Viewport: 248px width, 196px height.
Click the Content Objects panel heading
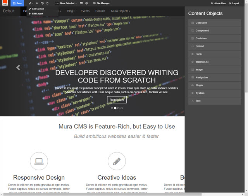pos(205,14)
